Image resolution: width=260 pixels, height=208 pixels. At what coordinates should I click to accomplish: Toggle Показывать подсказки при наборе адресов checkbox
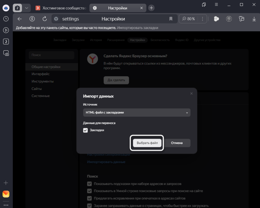[x=89, y=184]
